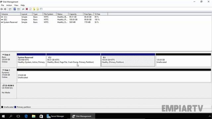Click the Show/Hide Action Pane toolbar icon
The height and width of the screenshot is (119, 212).
tap(18, 9)
